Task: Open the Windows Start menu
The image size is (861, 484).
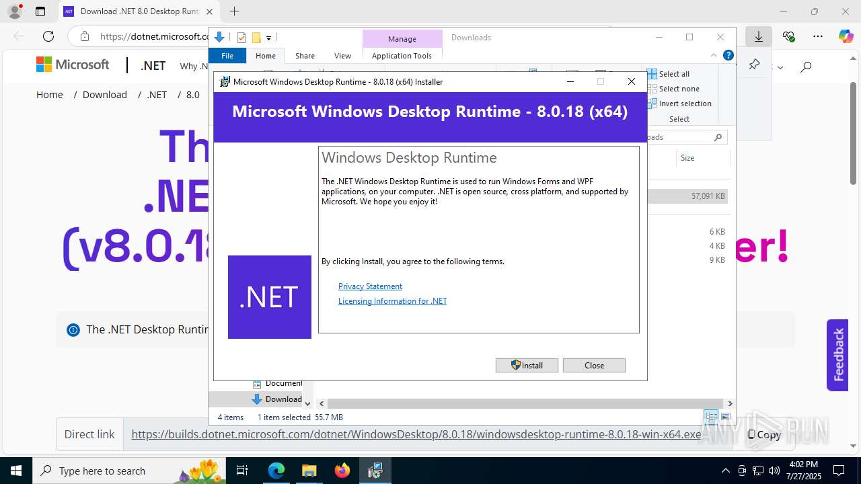Action: (16, 471)
